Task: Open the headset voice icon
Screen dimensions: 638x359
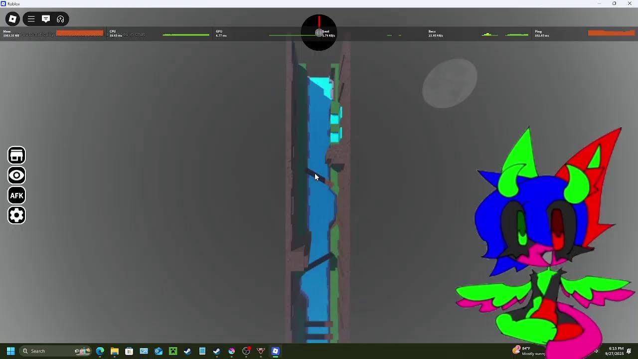Action: coord(60,19)
